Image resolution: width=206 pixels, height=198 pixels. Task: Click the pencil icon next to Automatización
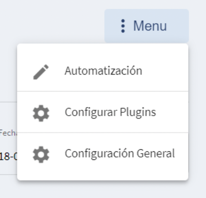tap(41, 72)
